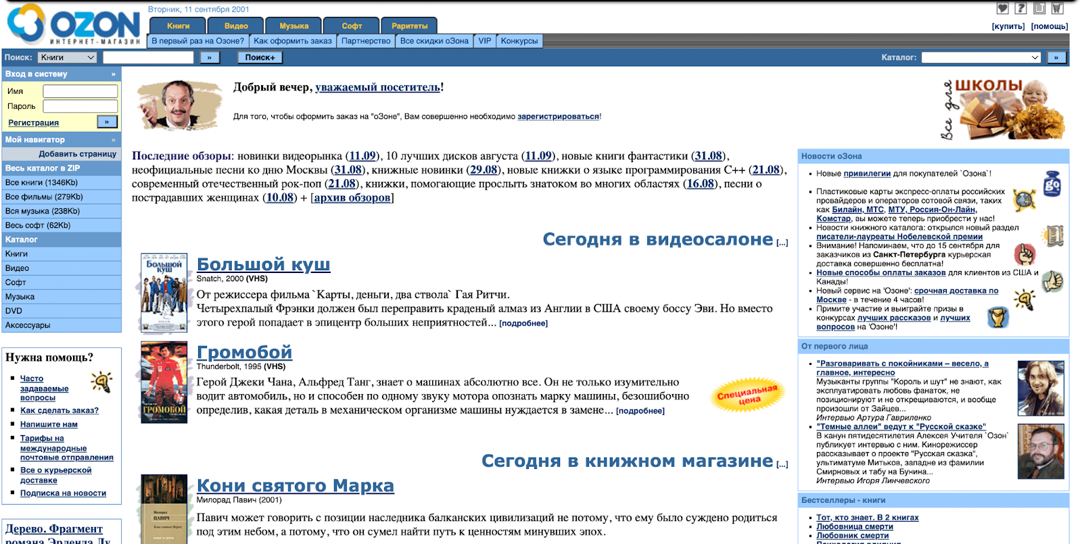Click the globe icon in Ozon news

point(1025,200)
